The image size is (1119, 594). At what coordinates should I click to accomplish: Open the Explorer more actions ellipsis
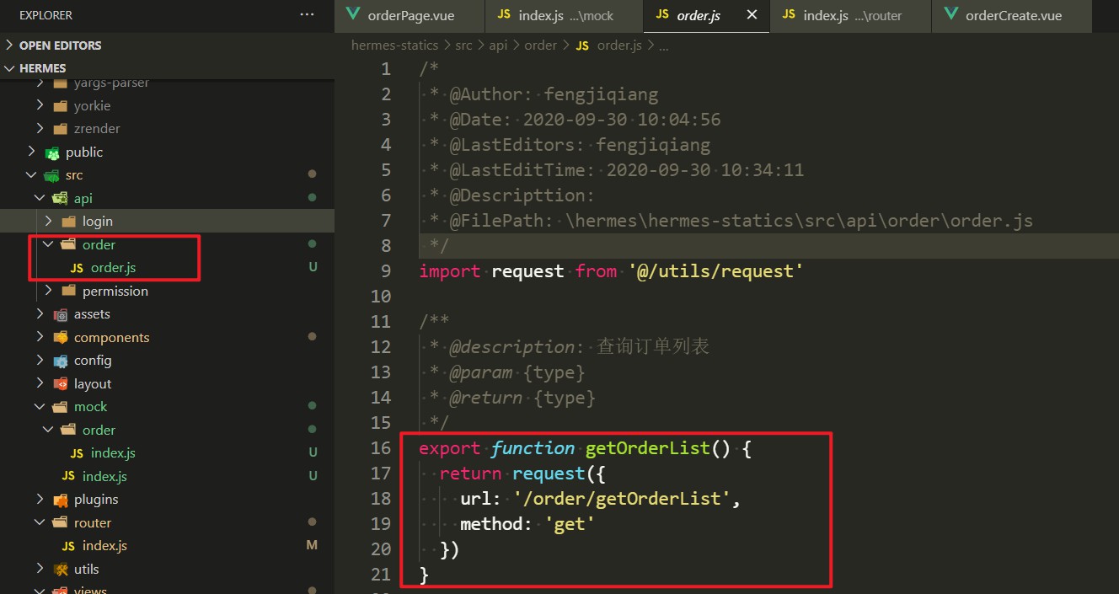point(308,15)
